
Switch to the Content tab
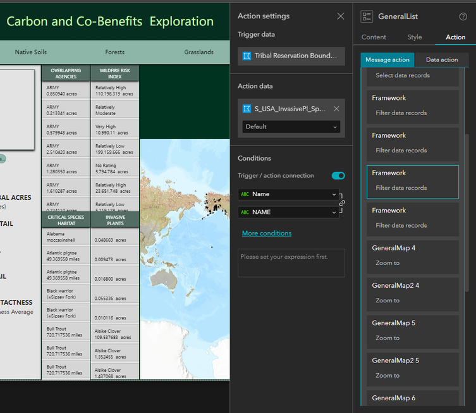coord(374,37)
